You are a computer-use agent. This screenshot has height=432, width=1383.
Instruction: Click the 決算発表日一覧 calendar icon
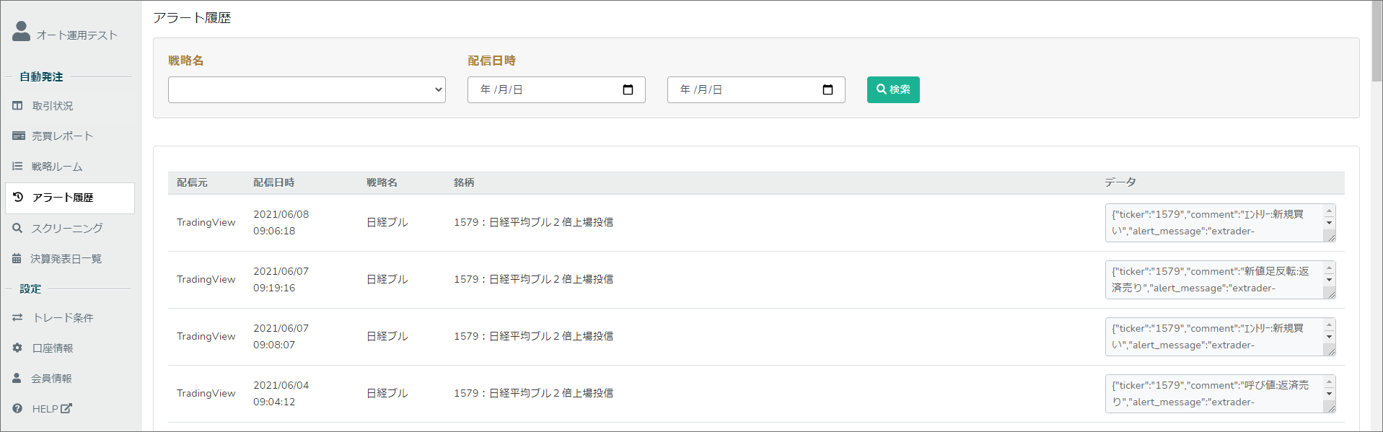tap(17, 258)
